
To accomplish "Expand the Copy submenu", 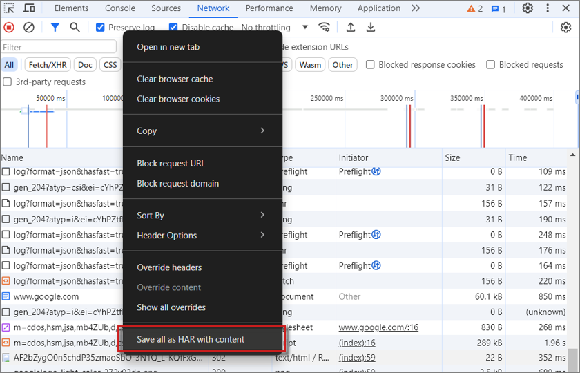I will point(202,131).
